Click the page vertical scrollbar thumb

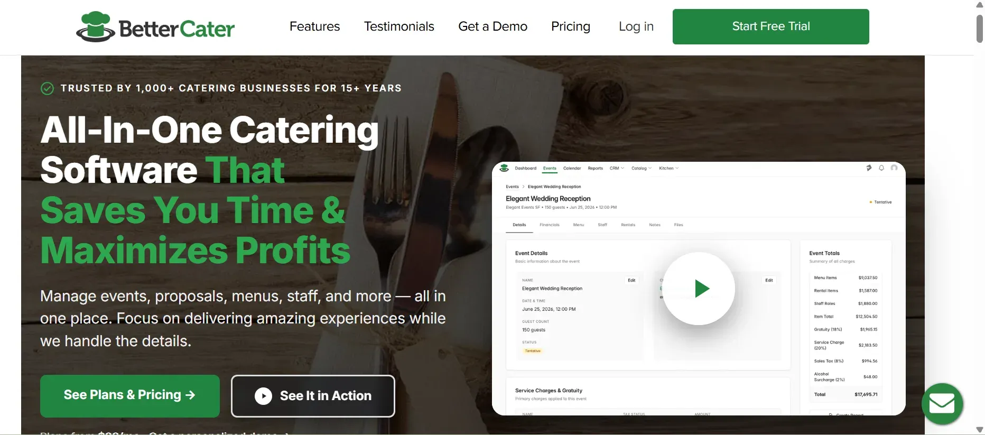979,29
